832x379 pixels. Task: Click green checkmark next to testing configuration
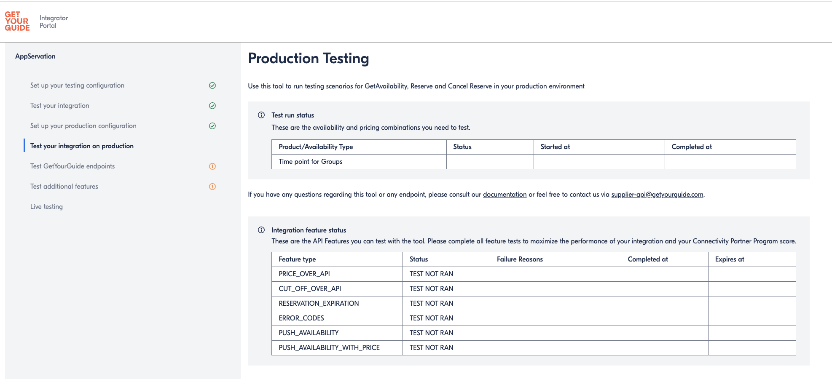pyautogui.click(x=212, y=85)
